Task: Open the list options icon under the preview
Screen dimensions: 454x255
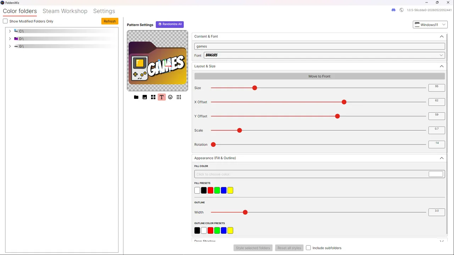Action: (x=179, y=97)
